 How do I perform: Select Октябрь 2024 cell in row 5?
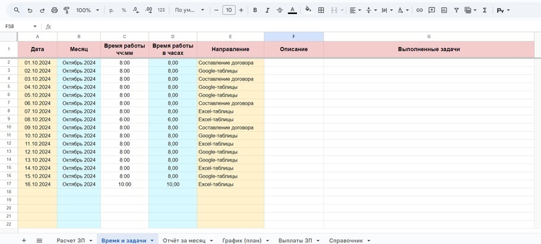click(78, 87)
